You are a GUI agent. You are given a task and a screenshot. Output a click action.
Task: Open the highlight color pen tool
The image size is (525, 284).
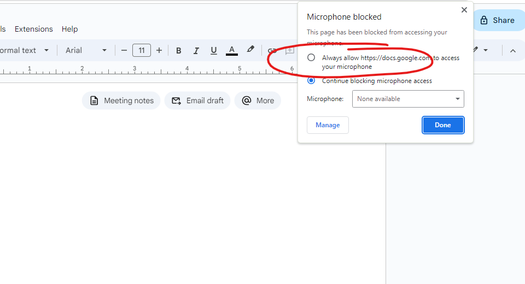pos(250,50)
